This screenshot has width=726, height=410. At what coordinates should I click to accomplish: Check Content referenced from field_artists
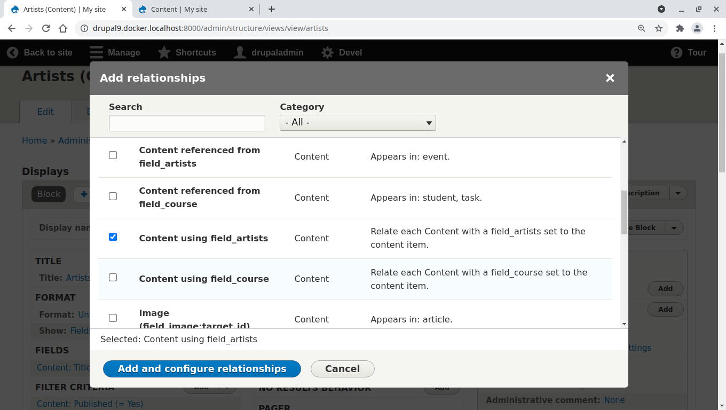[113, 155]
